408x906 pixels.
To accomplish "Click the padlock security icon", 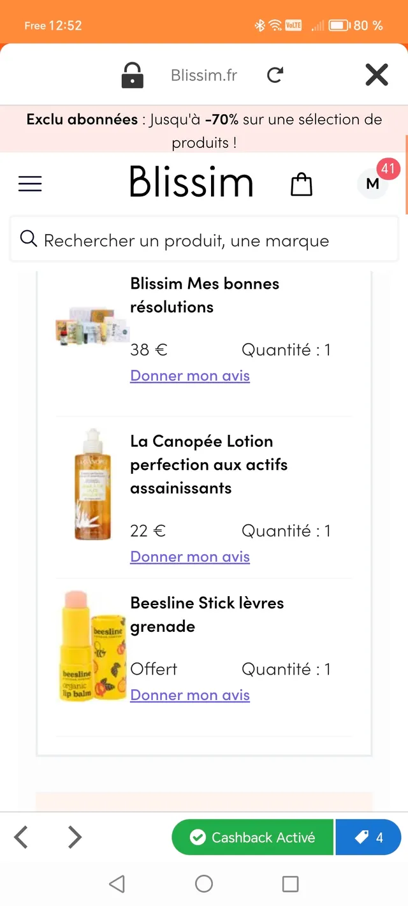I will click(132, 75).
